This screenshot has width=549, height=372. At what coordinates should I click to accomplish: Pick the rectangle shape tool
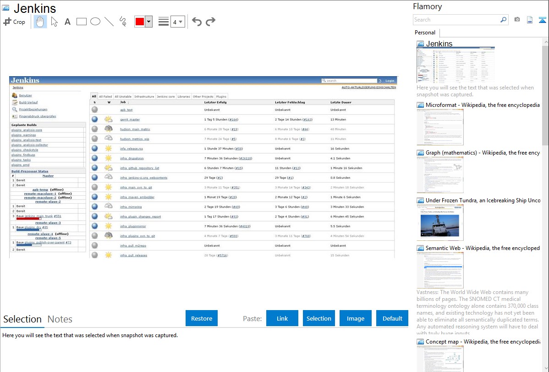pyautogui.click(x=81, y=22)
